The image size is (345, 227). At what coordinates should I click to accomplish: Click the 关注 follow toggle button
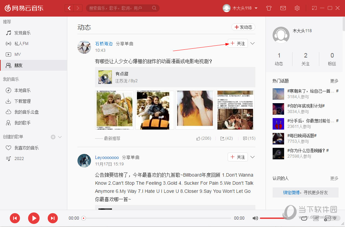click(x=237, y=43)
